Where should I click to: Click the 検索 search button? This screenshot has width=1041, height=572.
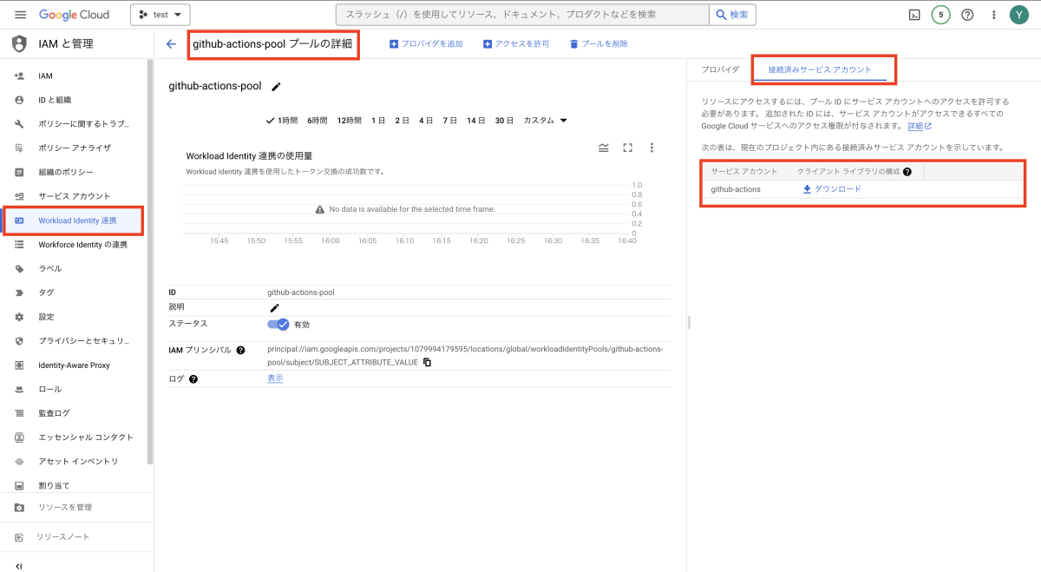pyautogui.click(x=732, y=15)
